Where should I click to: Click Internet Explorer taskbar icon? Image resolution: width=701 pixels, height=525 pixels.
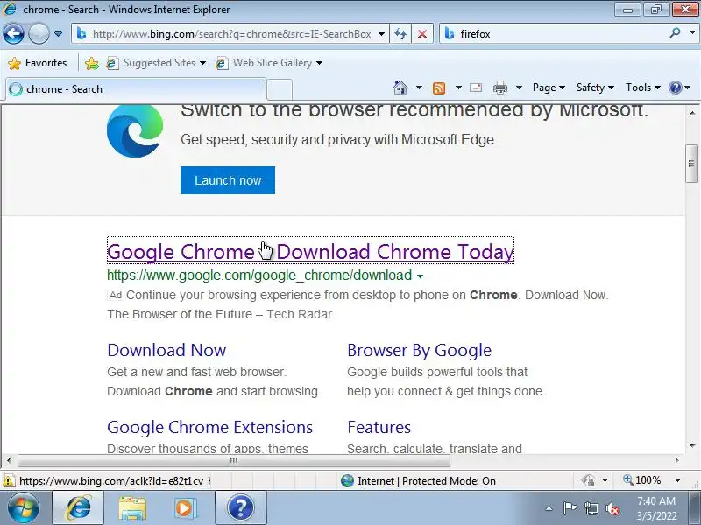tap(78, 508)
